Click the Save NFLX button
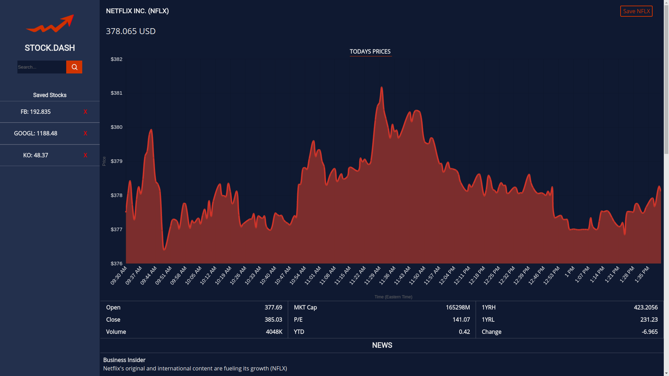The height and width of the screenshot is (376, 669). click(636, 11)
